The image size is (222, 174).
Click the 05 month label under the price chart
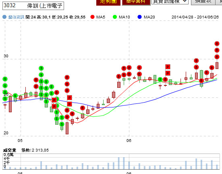[x=20, y=140]
